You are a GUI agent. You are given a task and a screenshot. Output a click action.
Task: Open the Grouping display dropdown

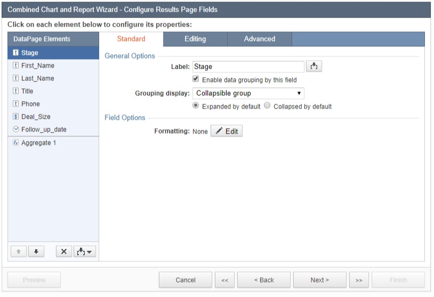(248, 93)
